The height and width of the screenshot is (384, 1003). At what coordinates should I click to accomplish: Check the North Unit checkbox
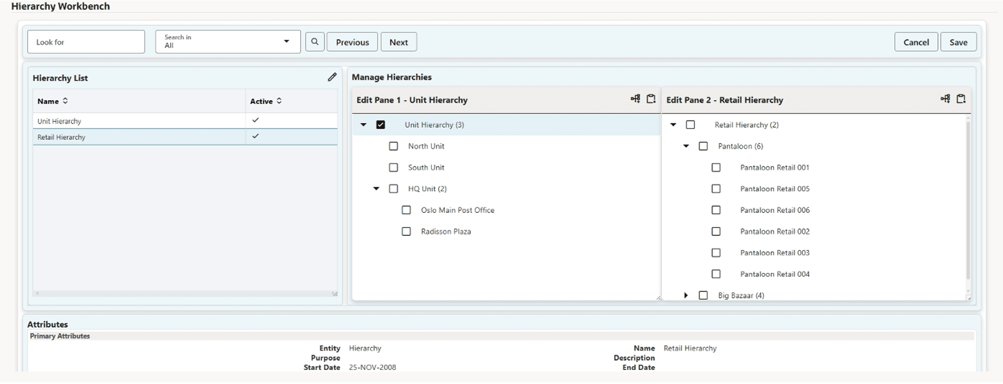(x=393, y=146)
